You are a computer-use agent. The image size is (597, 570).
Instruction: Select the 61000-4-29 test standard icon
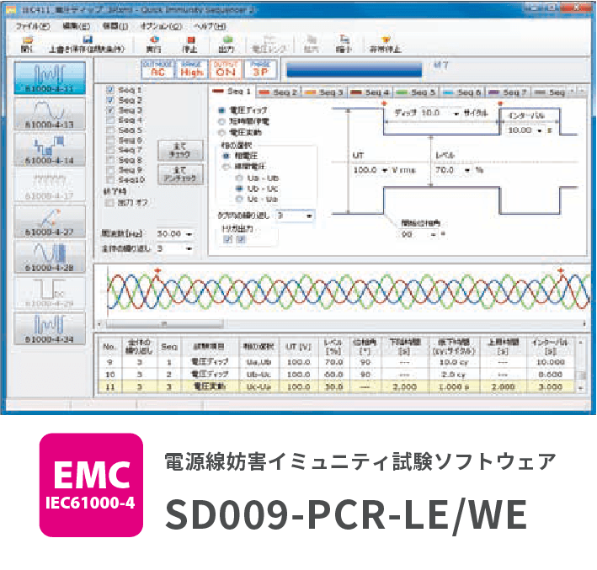click(50, 292)
